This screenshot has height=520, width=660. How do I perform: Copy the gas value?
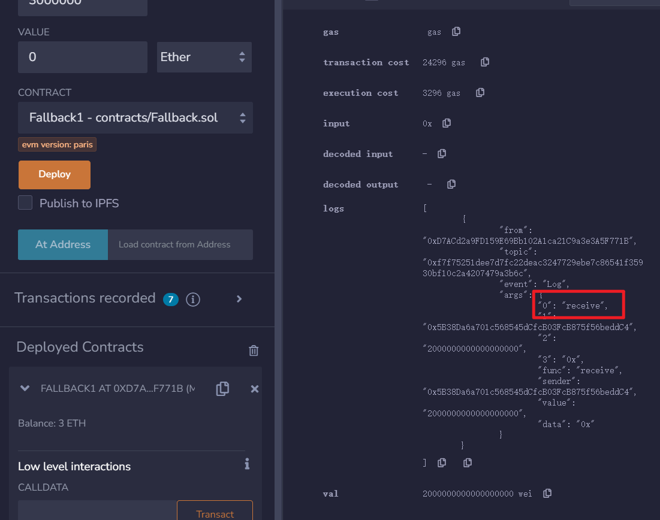(x=456, y=32)
